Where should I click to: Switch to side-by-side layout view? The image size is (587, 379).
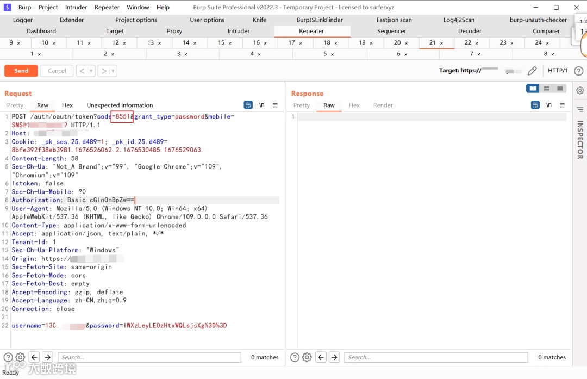coord(532,89)
